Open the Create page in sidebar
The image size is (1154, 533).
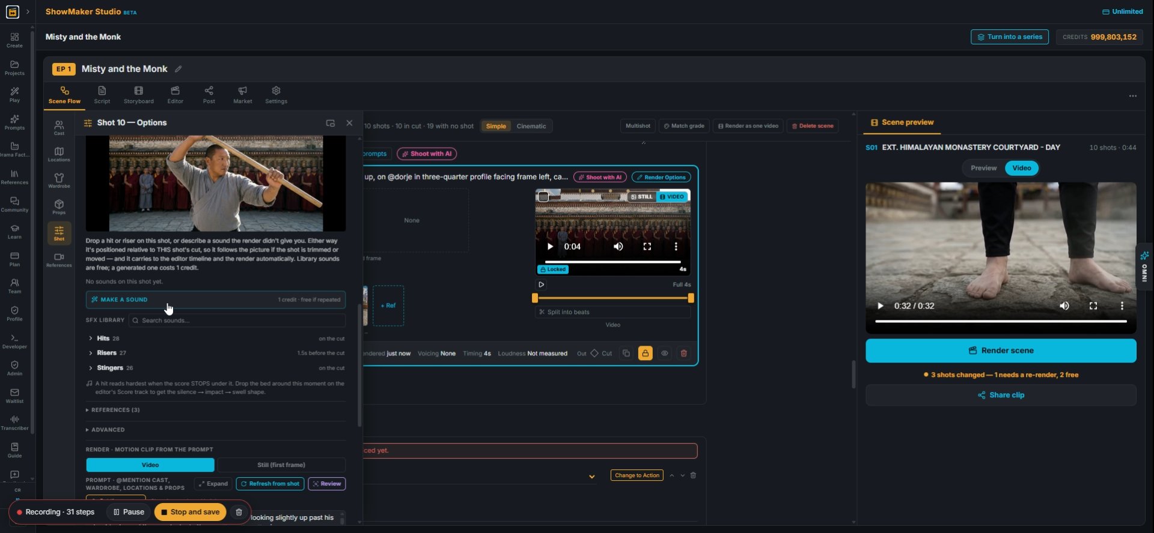(14, 40)
